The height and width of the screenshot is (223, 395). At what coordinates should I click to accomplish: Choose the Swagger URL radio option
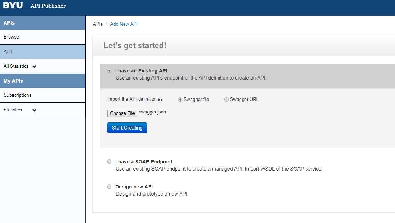pyautogui.click(x=227, y=100)
